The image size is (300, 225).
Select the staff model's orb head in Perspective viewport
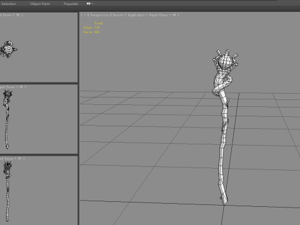click(226, 61)
